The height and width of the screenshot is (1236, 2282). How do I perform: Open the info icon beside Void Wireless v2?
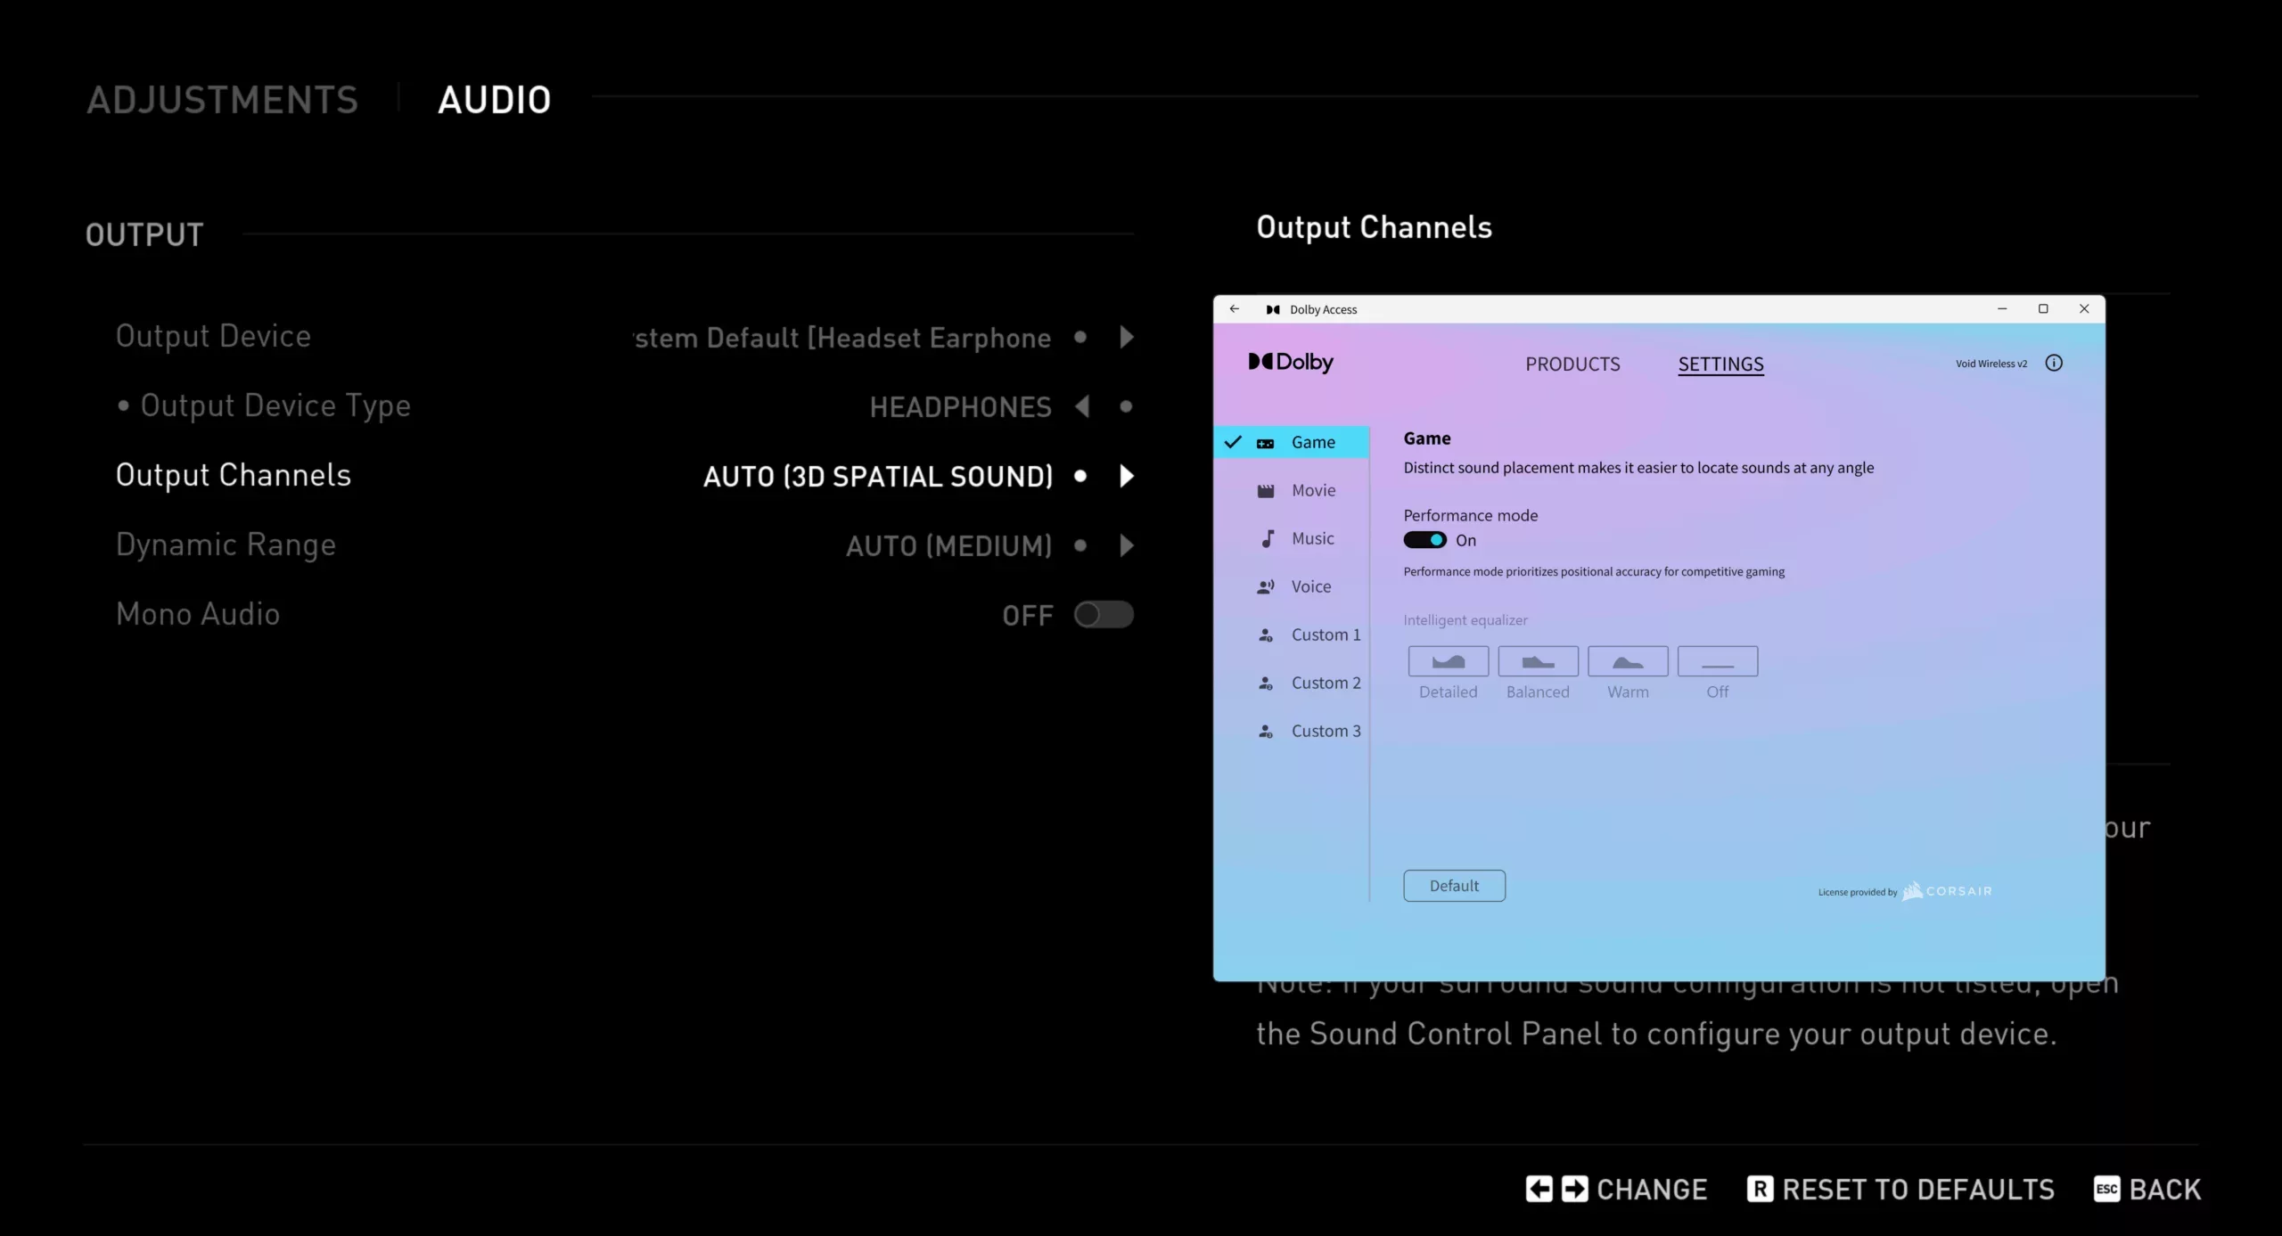(x=2054, y=363)
